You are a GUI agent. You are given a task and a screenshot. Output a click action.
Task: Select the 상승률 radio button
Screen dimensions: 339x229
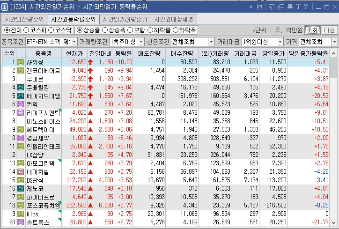click(80, 30)
